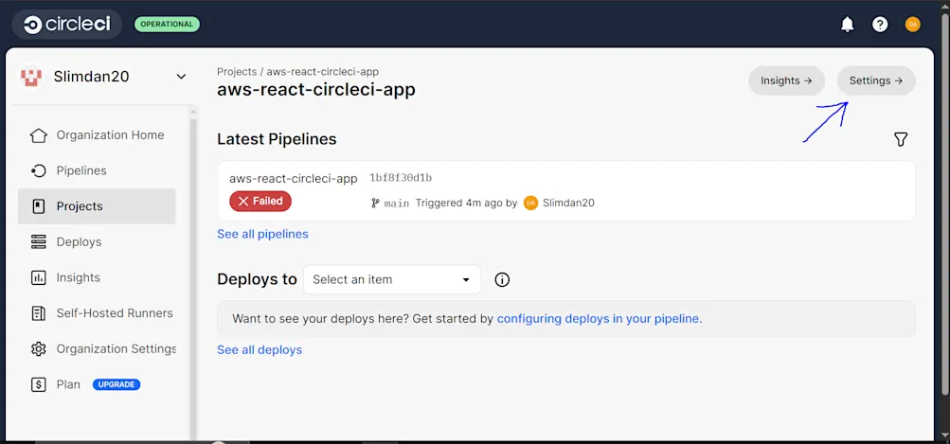Open the notifications bell
The image size is (950, 444).
[848, 25]
